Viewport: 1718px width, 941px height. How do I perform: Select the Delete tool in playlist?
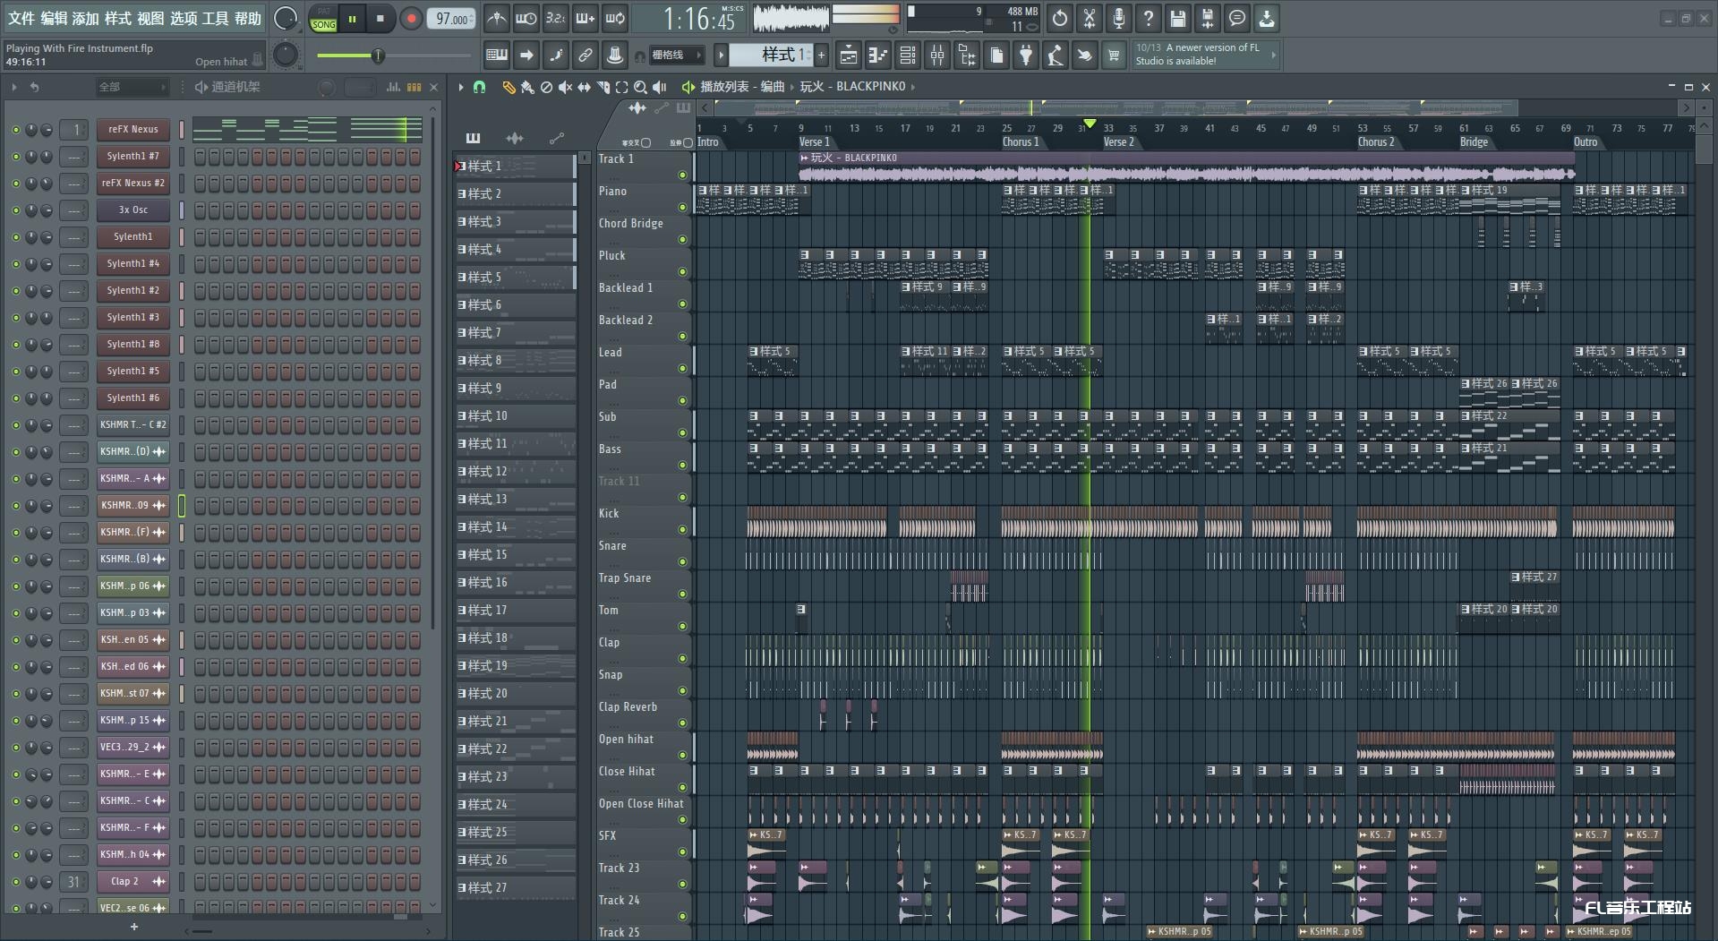546,87
